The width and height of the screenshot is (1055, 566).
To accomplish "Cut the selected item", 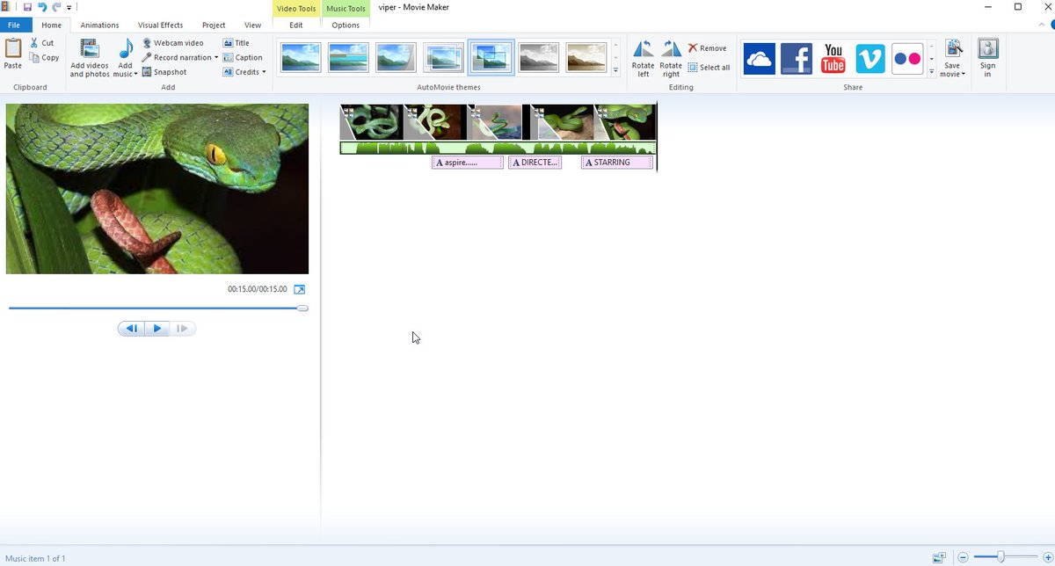I will [41, 42].
